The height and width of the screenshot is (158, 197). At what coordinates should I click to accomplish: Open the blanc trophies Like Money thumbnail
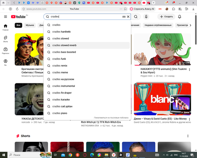[162, 99]
